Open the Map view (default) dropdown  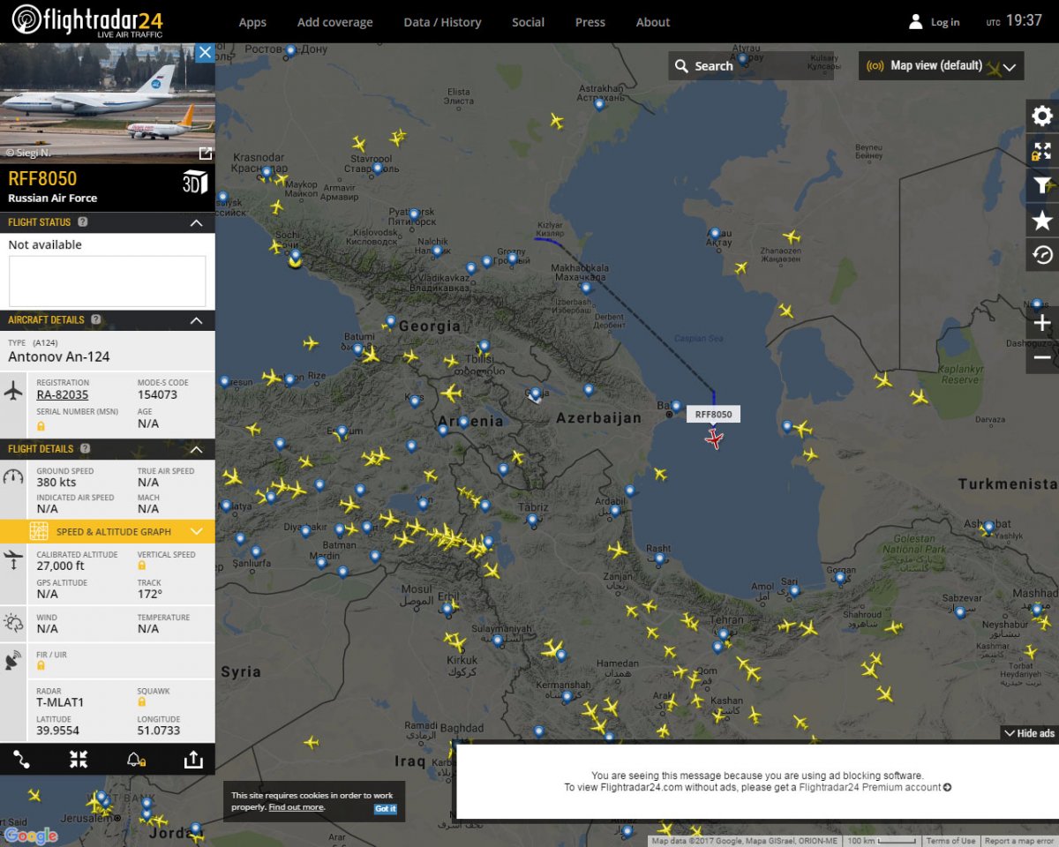coord(941,66)
